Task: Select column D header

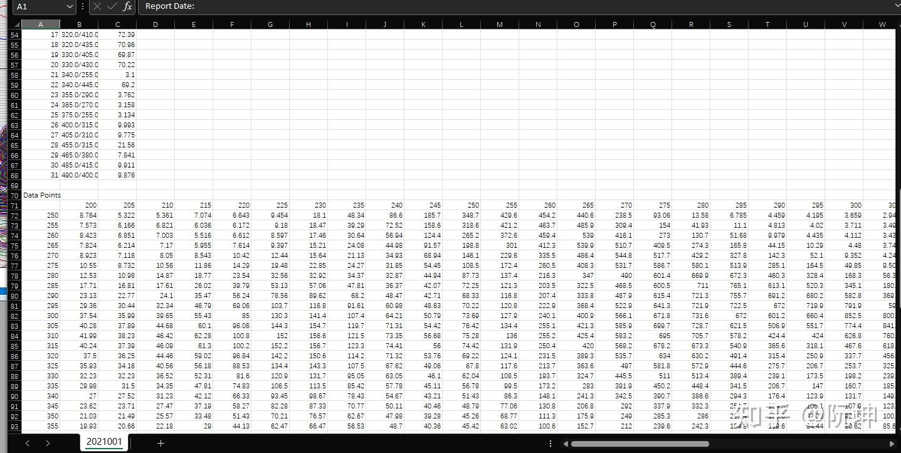Action: [155, 24]
